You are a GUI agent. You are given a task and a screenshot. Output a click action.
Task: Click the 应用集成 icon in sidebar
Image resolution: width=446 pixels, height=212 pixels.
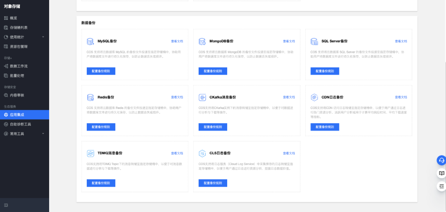6,115
